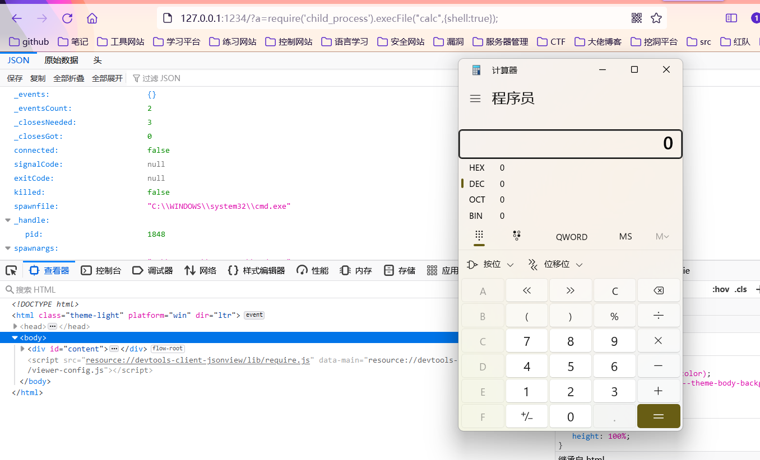Screen dimensions: 760x460
Task: Open the 性能 performance devtools tab
Action: pyautogui.click(x=313, y=271)
